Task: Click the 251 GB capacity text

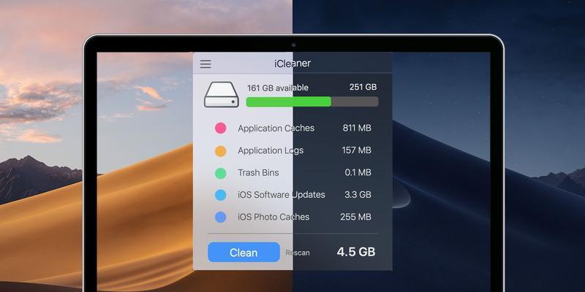Action: point(363,87)
